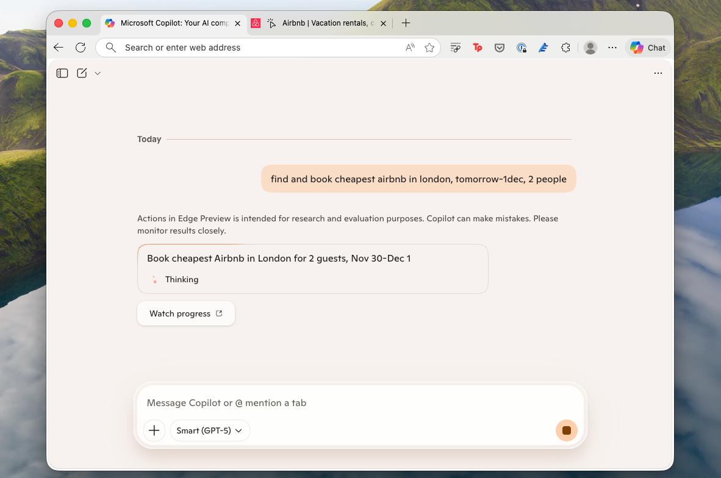Open the browser Extensions puzzle-piece menu

pos(565,48)
